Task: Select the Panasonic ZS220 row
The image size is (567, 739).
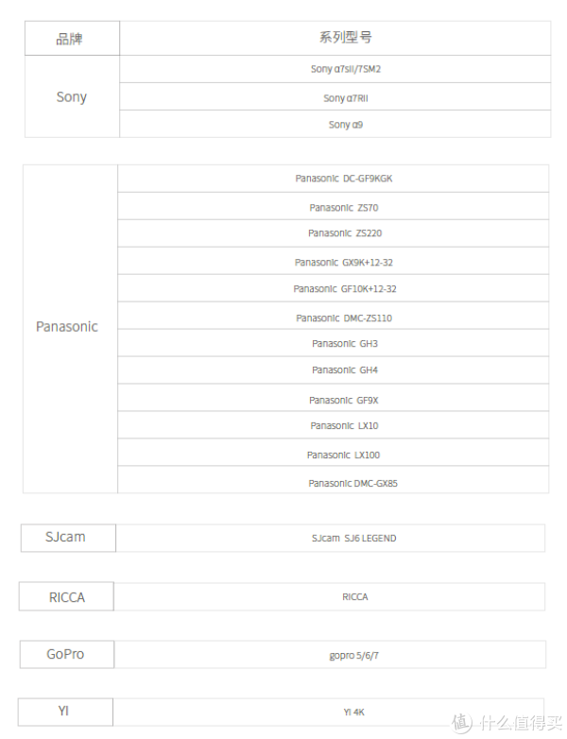Action: pos(334,233)
